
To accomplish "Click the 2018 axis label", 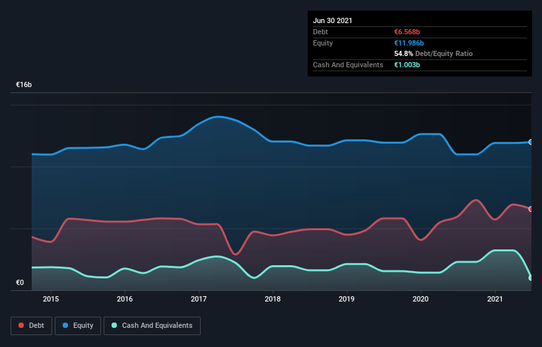I will [x=273, y=299].
